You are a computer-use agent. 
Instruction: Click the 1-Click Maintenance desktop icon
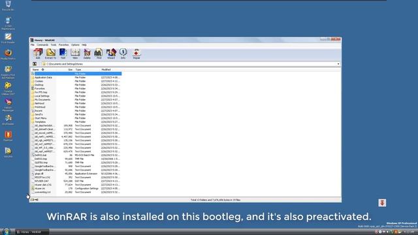tap(8, 23)
